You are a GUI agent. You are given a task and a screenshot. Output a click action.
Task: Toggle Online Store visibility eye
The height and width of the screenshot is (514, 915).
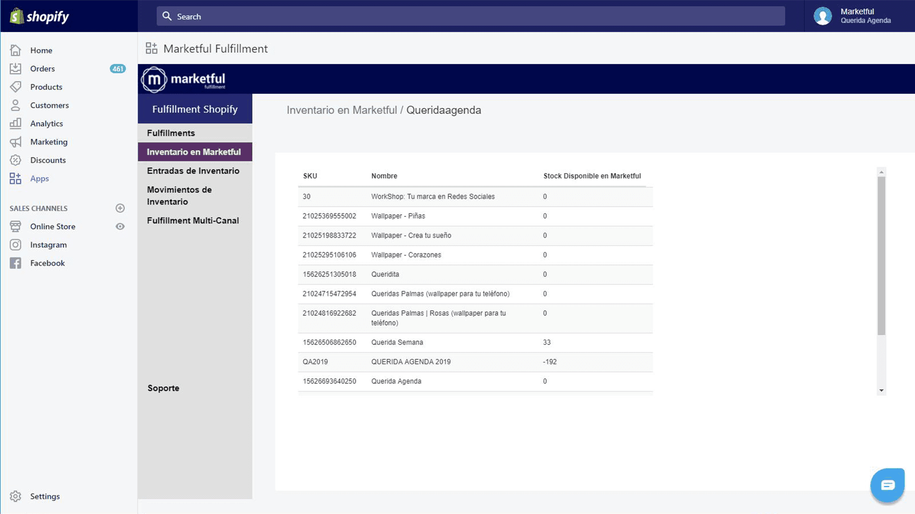pos(120,226)
